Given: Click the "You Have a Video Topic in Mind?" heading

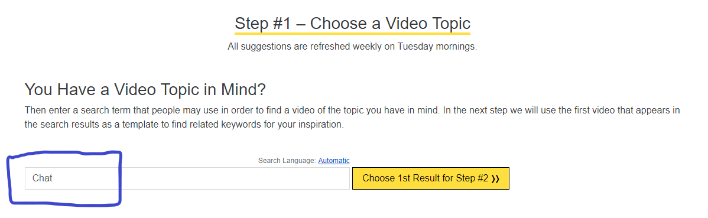Looking at the screenshot, I should [x=145, y=89].
